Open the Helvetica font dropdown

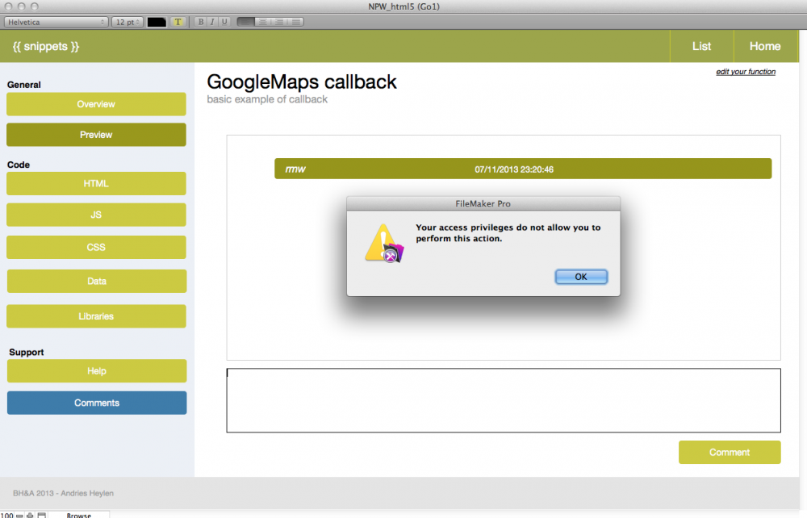(56, 22)
